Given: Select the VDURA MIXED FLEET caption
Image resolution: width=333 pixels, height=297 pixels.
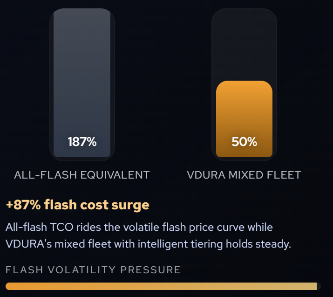Looking at the screenshot, I should coord(244,175).
